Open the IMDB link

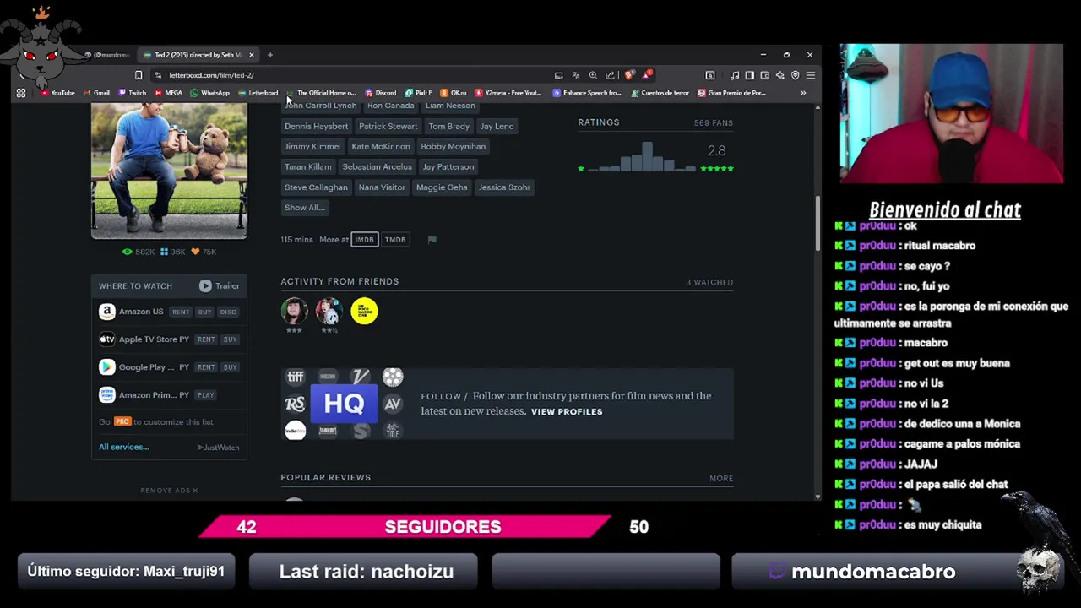point(364,240)
